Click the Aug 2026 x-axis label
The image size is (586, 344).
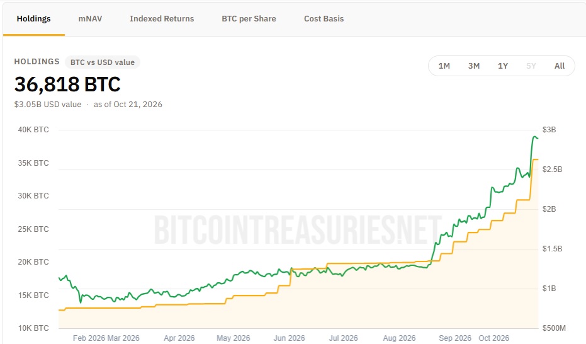pos(399,338)
